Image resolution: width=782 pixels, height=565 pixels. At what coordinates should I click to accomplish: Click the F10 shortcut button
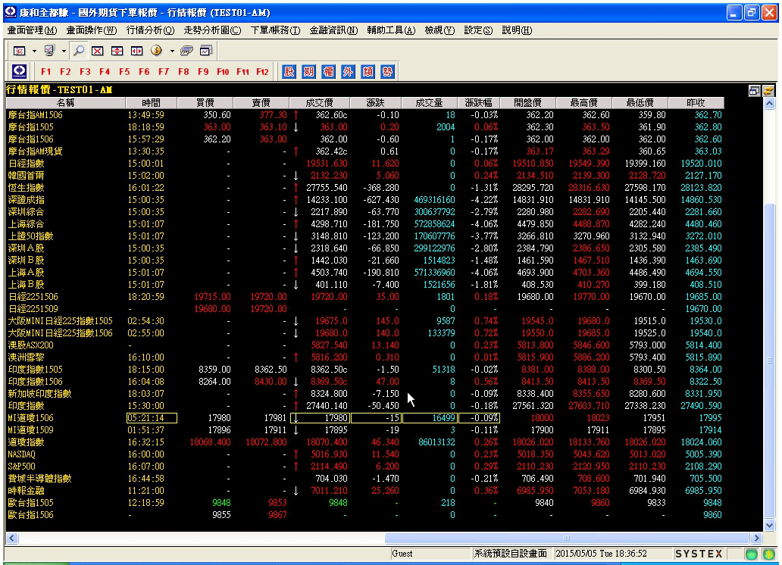(x=223, y=72)
